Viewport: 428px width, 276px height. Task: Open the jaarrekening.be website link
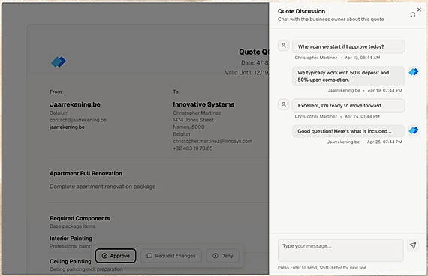point(67,127)
